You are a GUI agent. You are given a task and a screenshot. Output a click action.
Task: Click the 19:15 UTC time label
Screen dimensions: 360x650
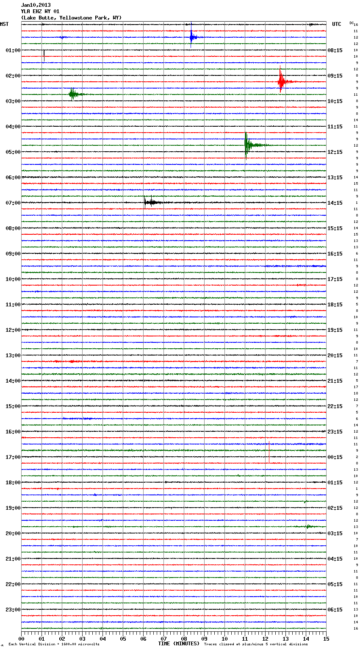coord(335,330)
